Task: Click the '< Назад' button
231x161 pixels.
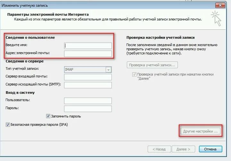Action: tap(159, 149)
